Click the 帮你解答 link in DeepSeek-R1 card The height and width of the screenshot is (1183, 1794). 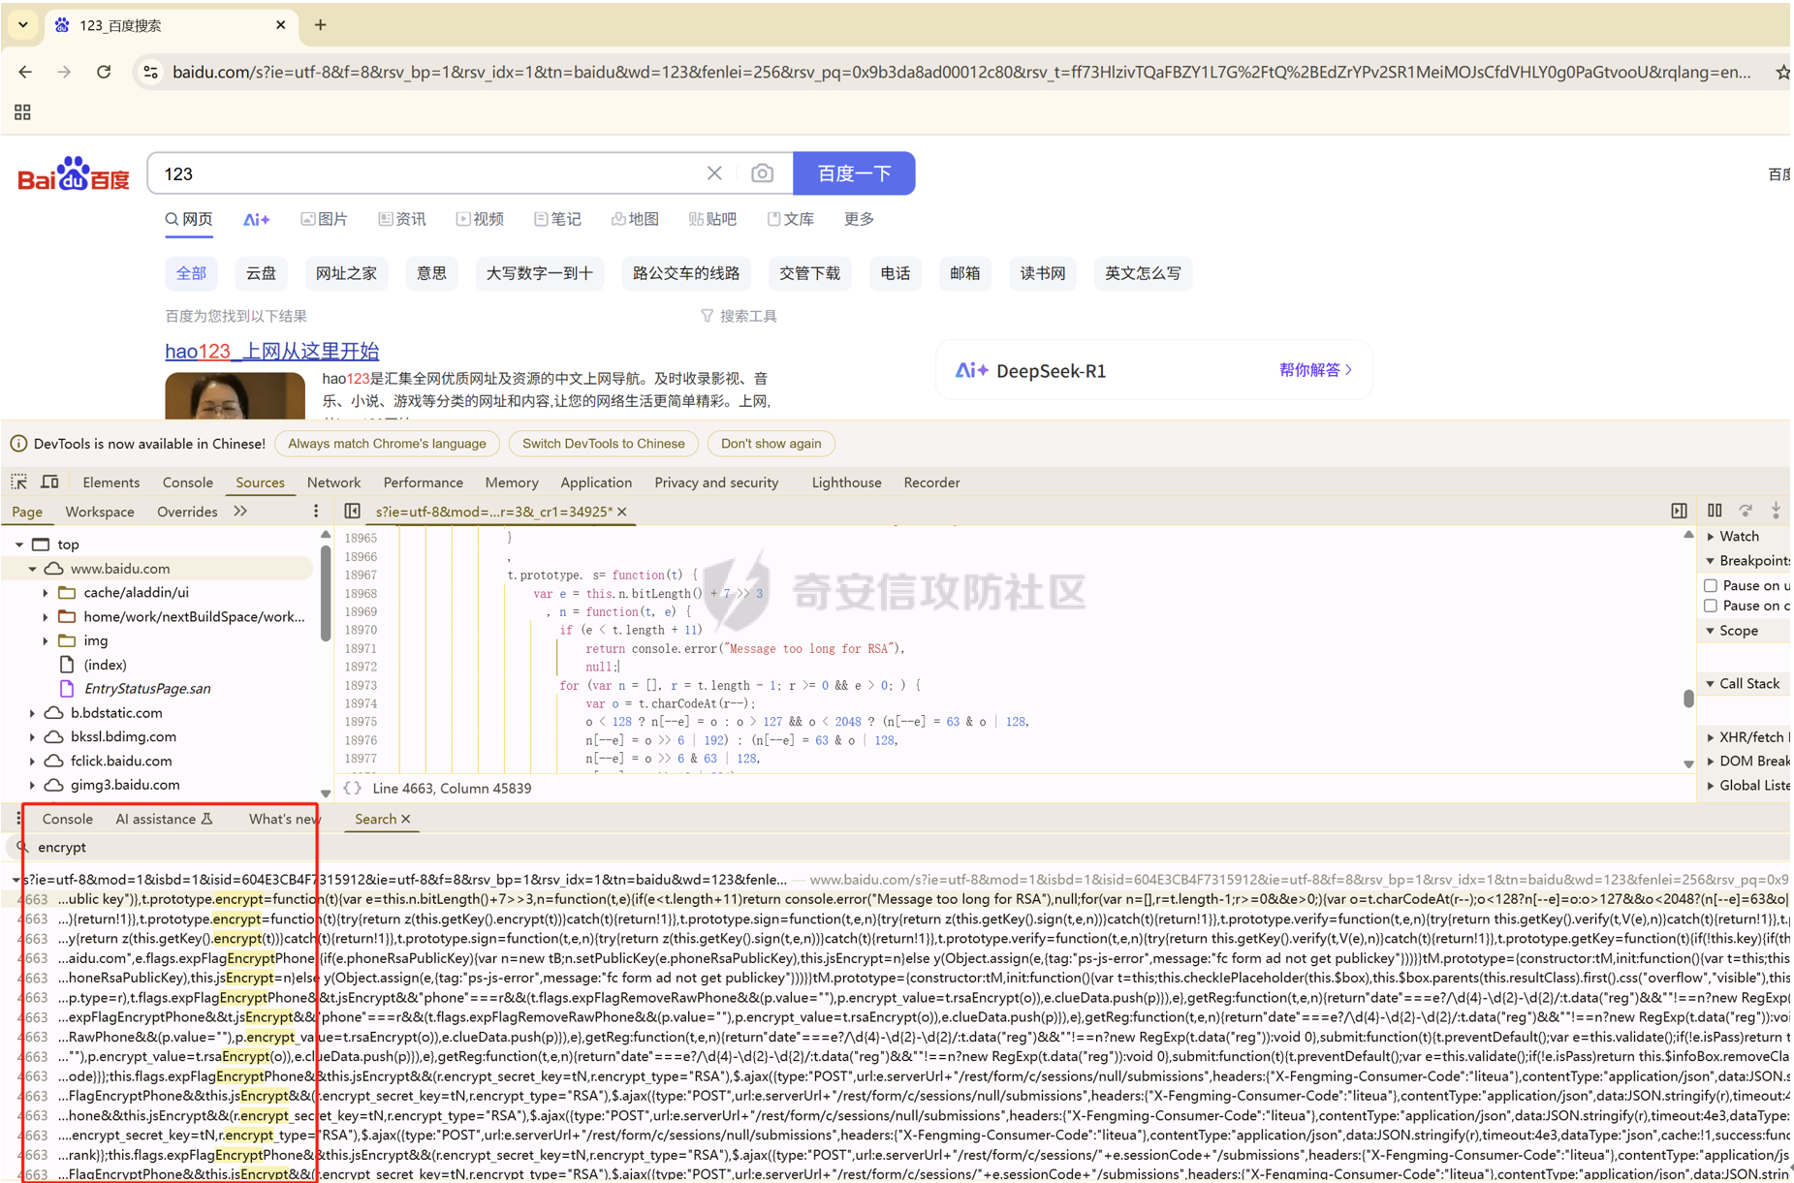coord(1315,370)
